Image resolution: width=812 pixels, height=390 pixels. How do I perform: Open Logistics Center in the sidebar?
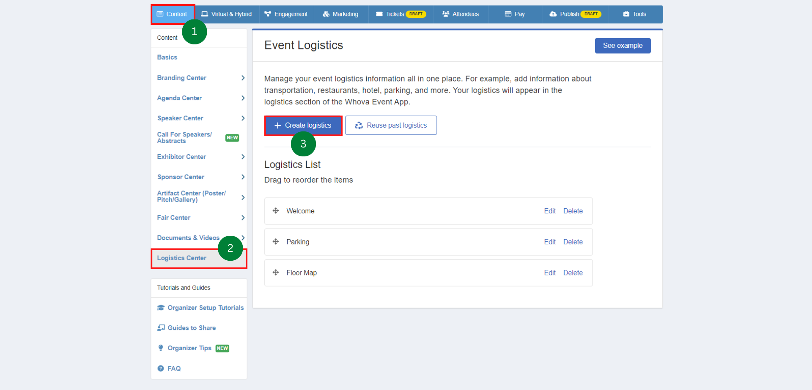tap(181, 258)
